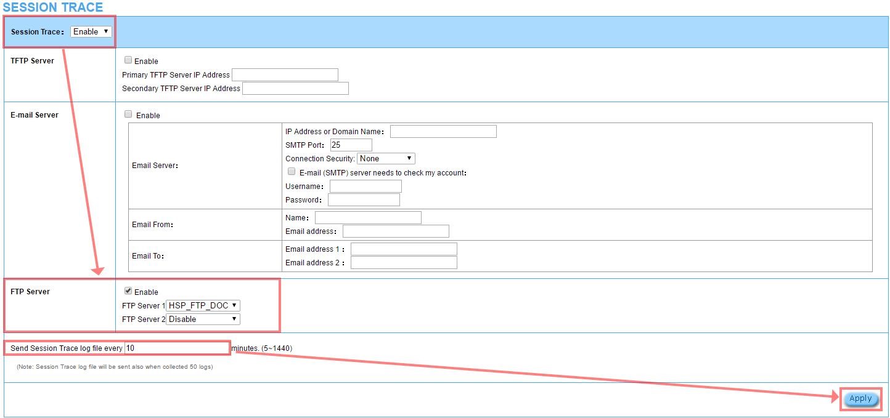Enable the TFTP Server checkbox
890x418 pixels.
click(128, 60)
